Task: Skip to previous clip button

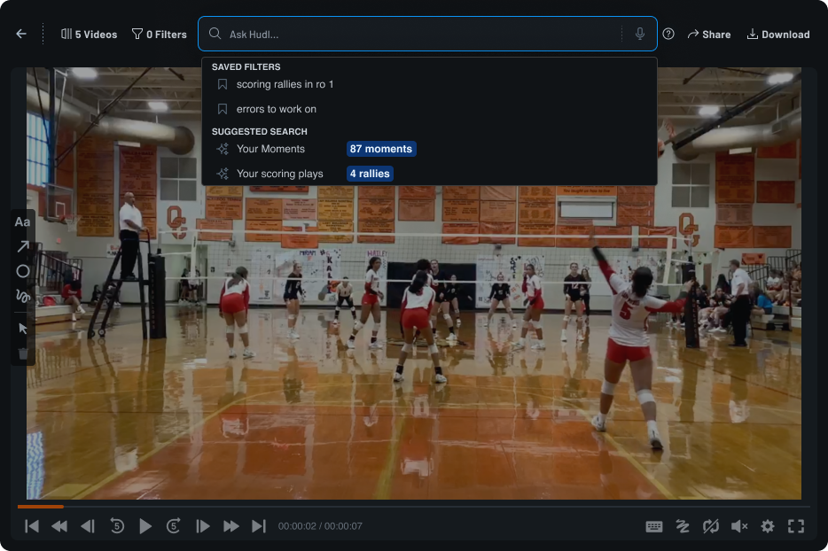Action: click(x=32, y=526)
